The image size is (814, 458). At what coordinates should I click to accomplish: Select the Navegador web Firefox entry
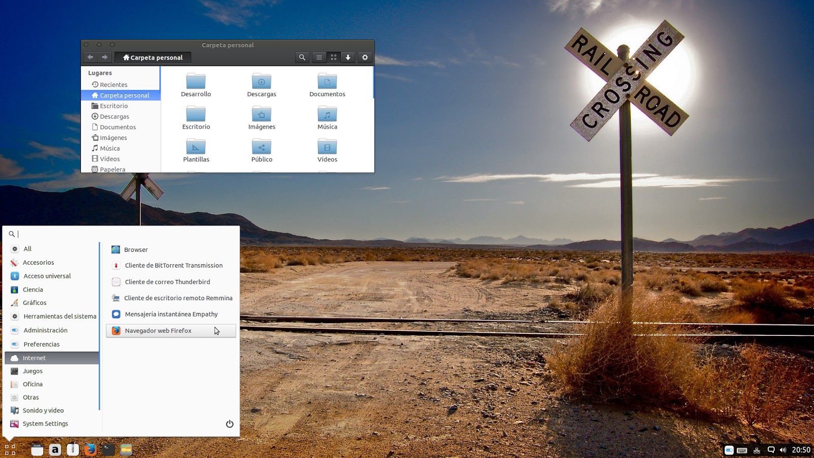159,330
